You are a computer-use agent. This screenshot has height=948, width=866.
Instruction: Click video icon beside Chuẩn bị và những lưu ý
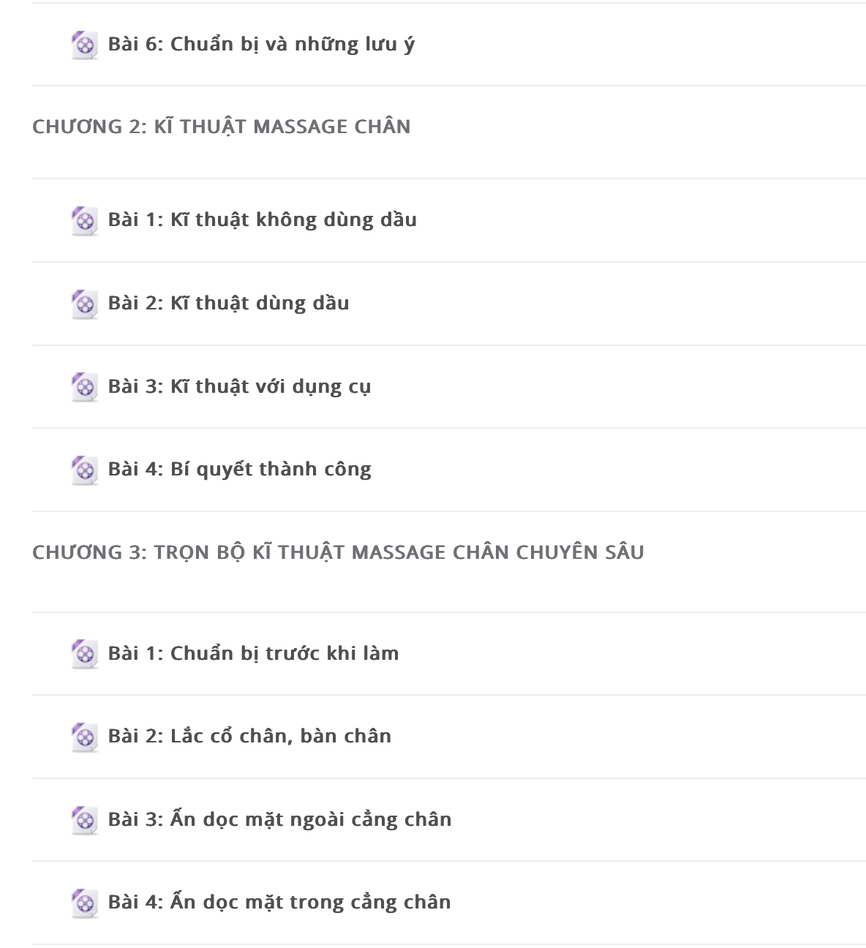tap(84, 45)
